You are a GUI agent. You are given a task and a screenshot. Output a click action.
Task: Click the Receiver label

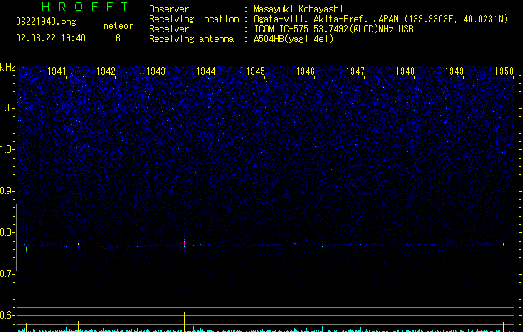pyautogui.click(x=169, y=29)
